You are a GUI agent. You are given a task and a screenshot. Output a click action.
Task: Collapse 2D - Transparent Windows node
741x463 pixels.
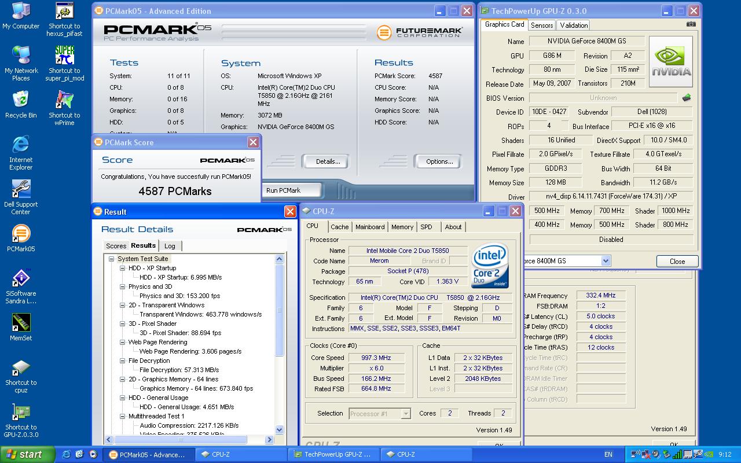pyautogui.click(x=122, y=305)
